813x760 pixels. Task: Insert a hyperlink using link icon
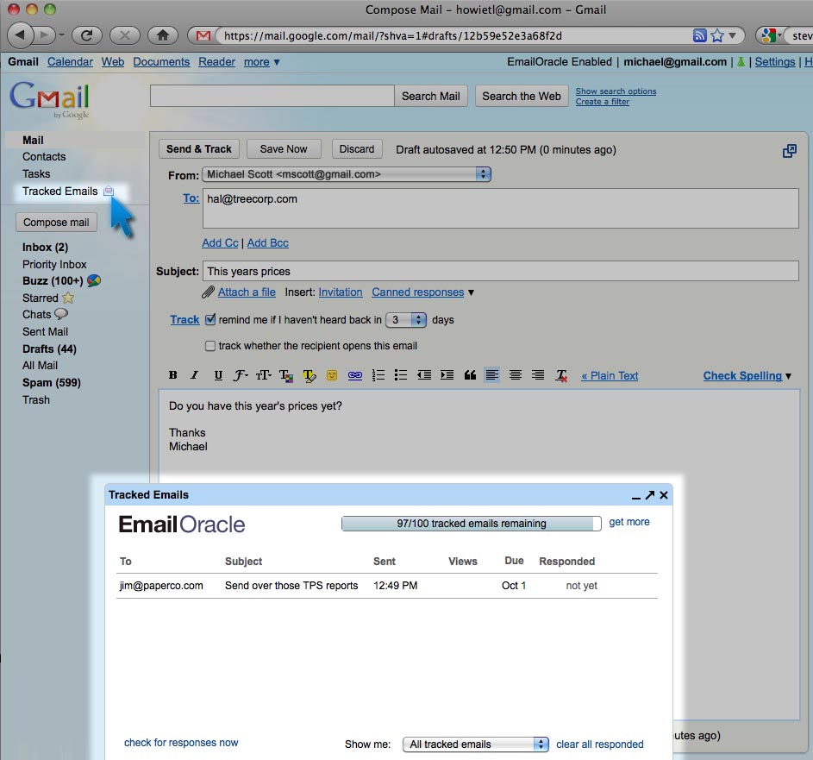click(x=355, y=375)
